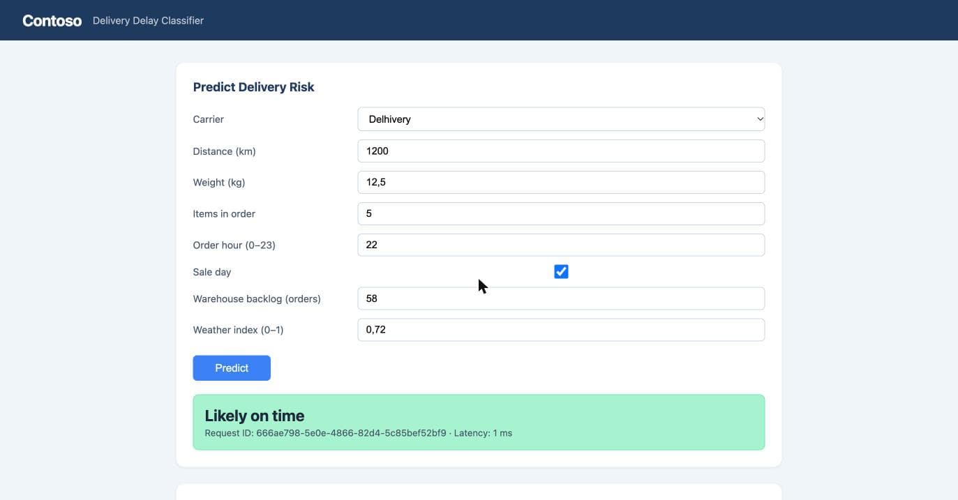Click the Items in order label
958x500 pixels.
coord(224,213)
